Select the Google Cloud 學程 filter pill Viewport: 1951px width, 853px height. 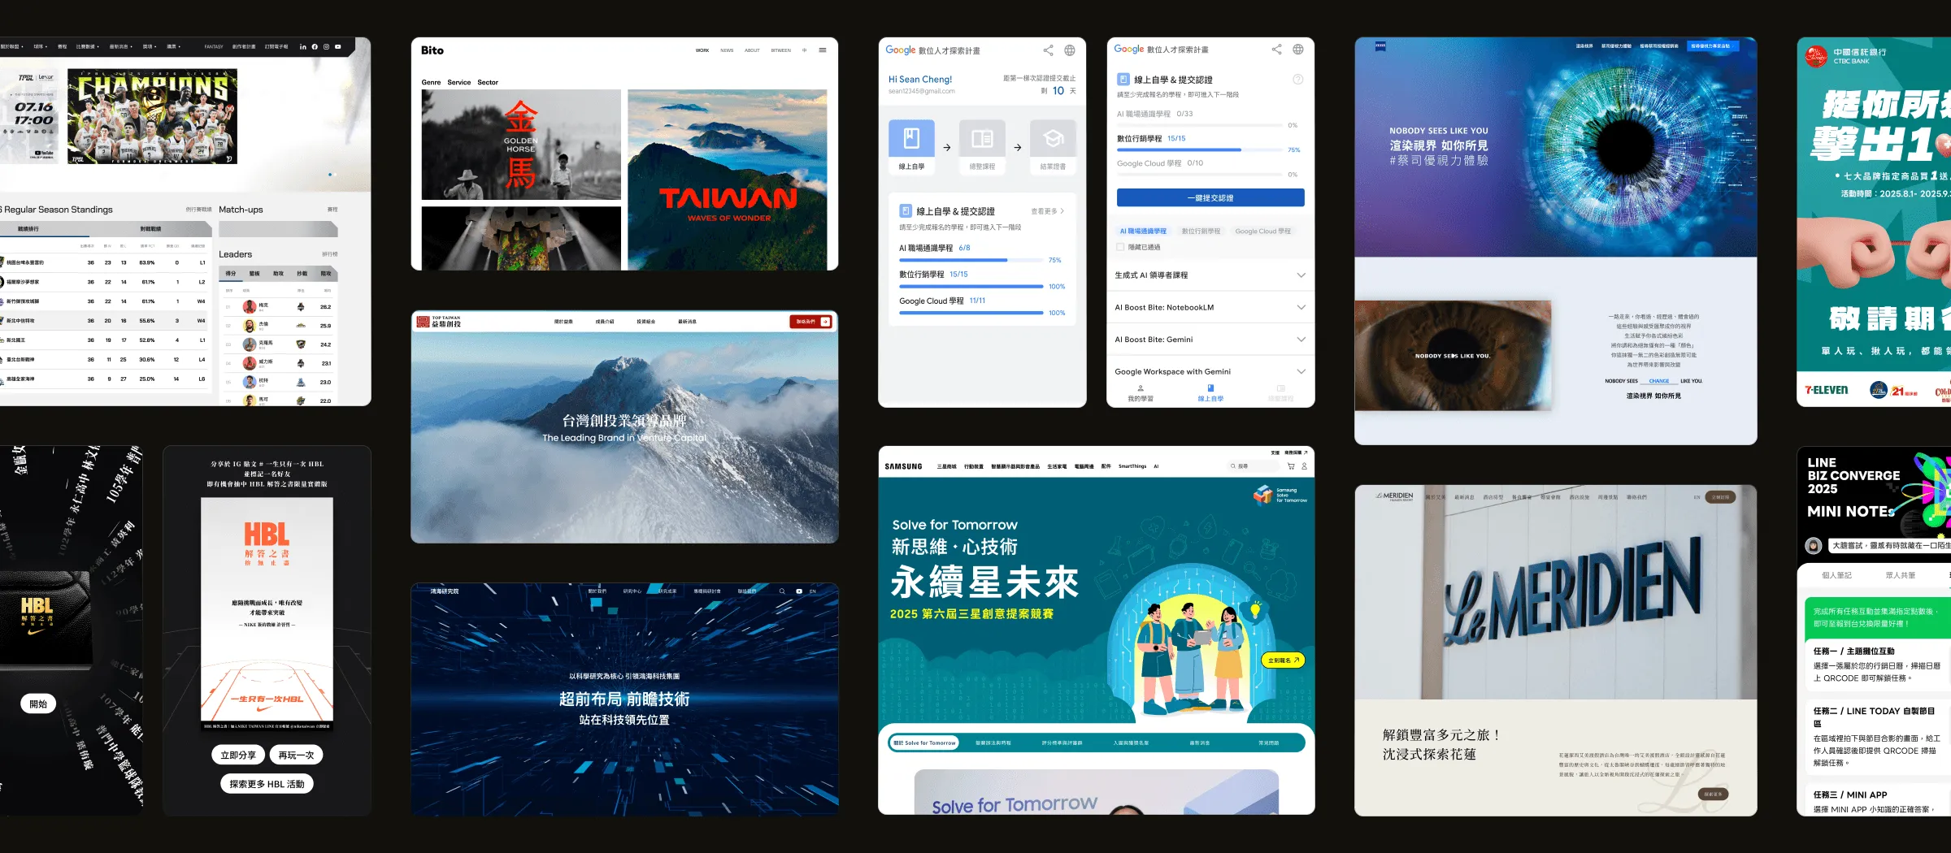coord(1262,232)
